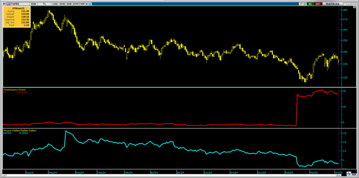This screenshot has height=178, width=359.
Task: Click the Matriks M logo icon
Action: (x=4, y=4)
